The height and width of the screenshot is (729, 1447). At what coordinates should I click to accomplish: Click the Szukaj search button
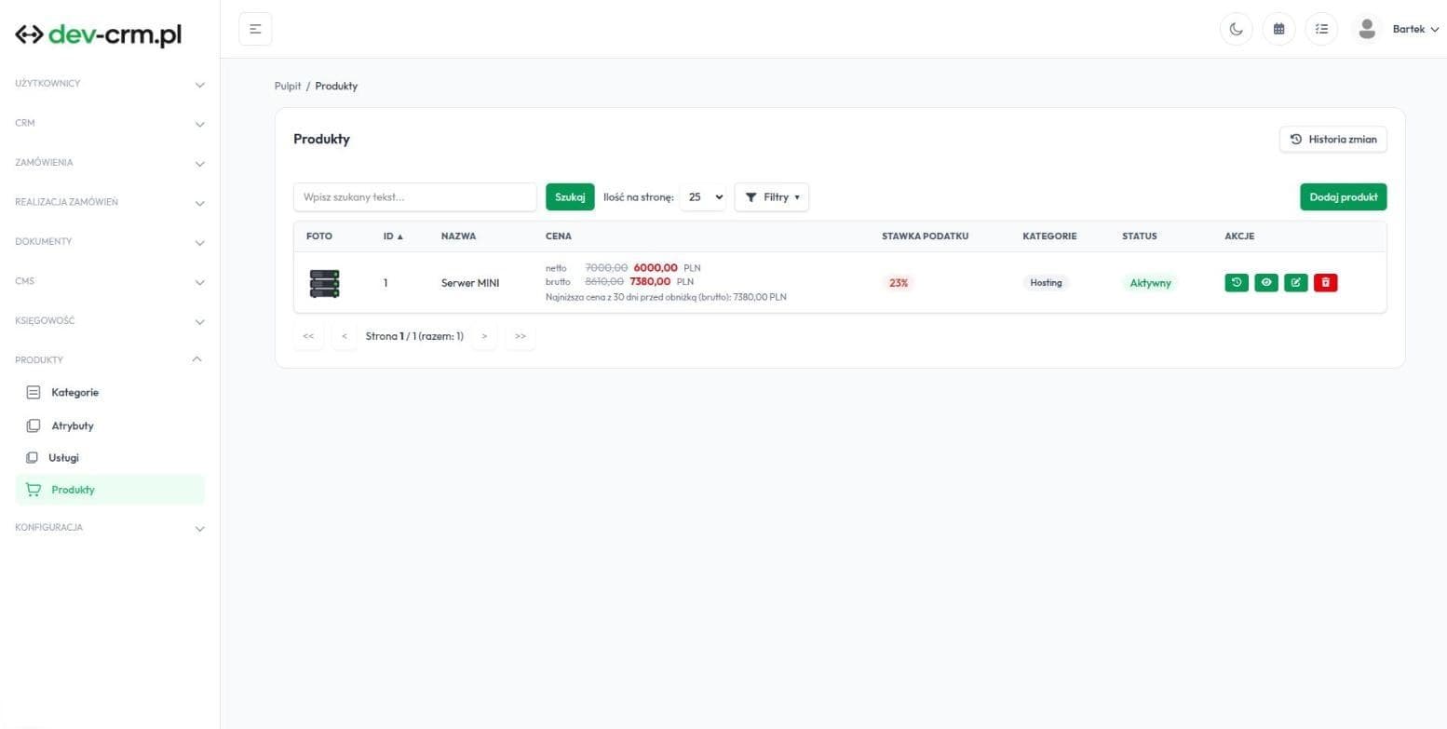[x=570, y=197]
